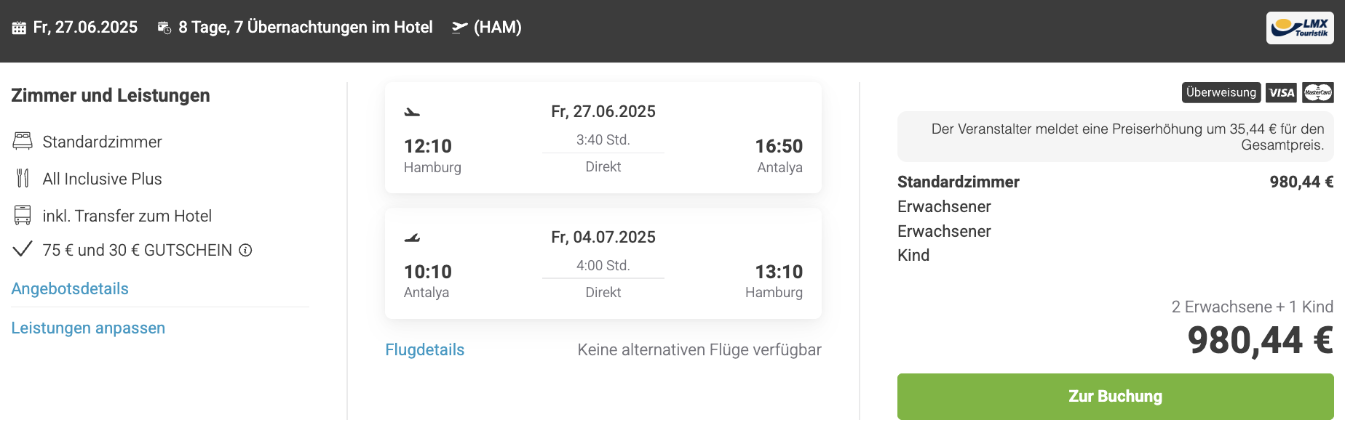
Task: Open the LMX Touristik logo
Action: click(x=1300, y=28)
